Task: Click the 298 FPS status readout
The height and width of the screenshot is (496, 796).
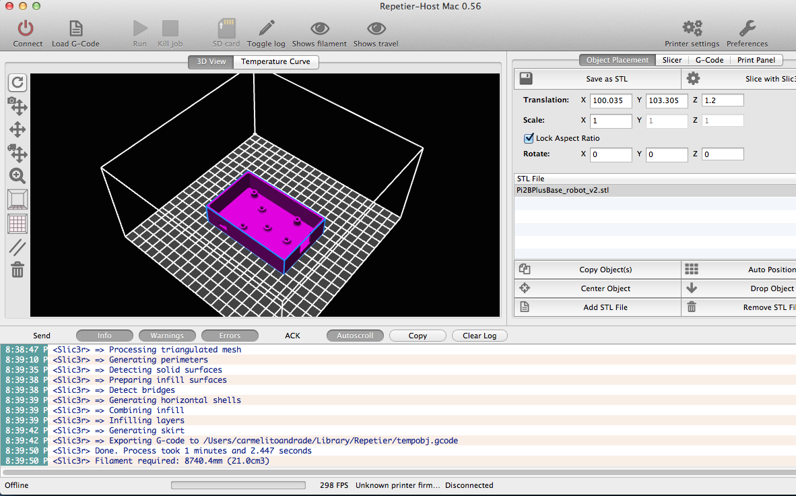Action: click(334, 485)
